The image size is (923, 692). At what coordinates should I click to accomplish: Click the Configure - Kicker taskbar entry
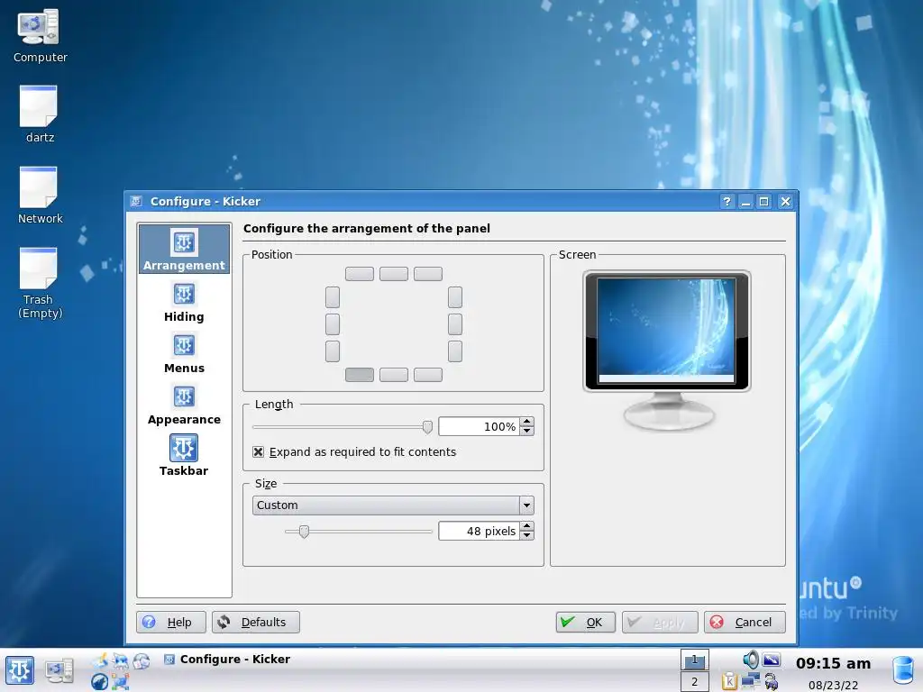(x=226, y=659)
